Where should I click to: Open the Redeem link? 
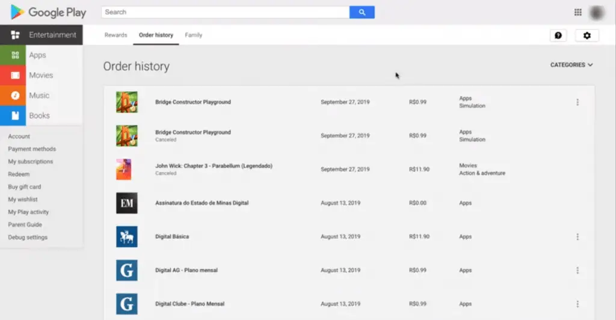click(x=19, y=174)
